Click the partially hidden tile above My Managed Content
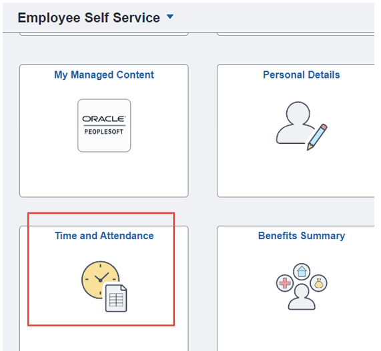The width and height of the screenshot is (381, 351). click(x=104, y=34)
